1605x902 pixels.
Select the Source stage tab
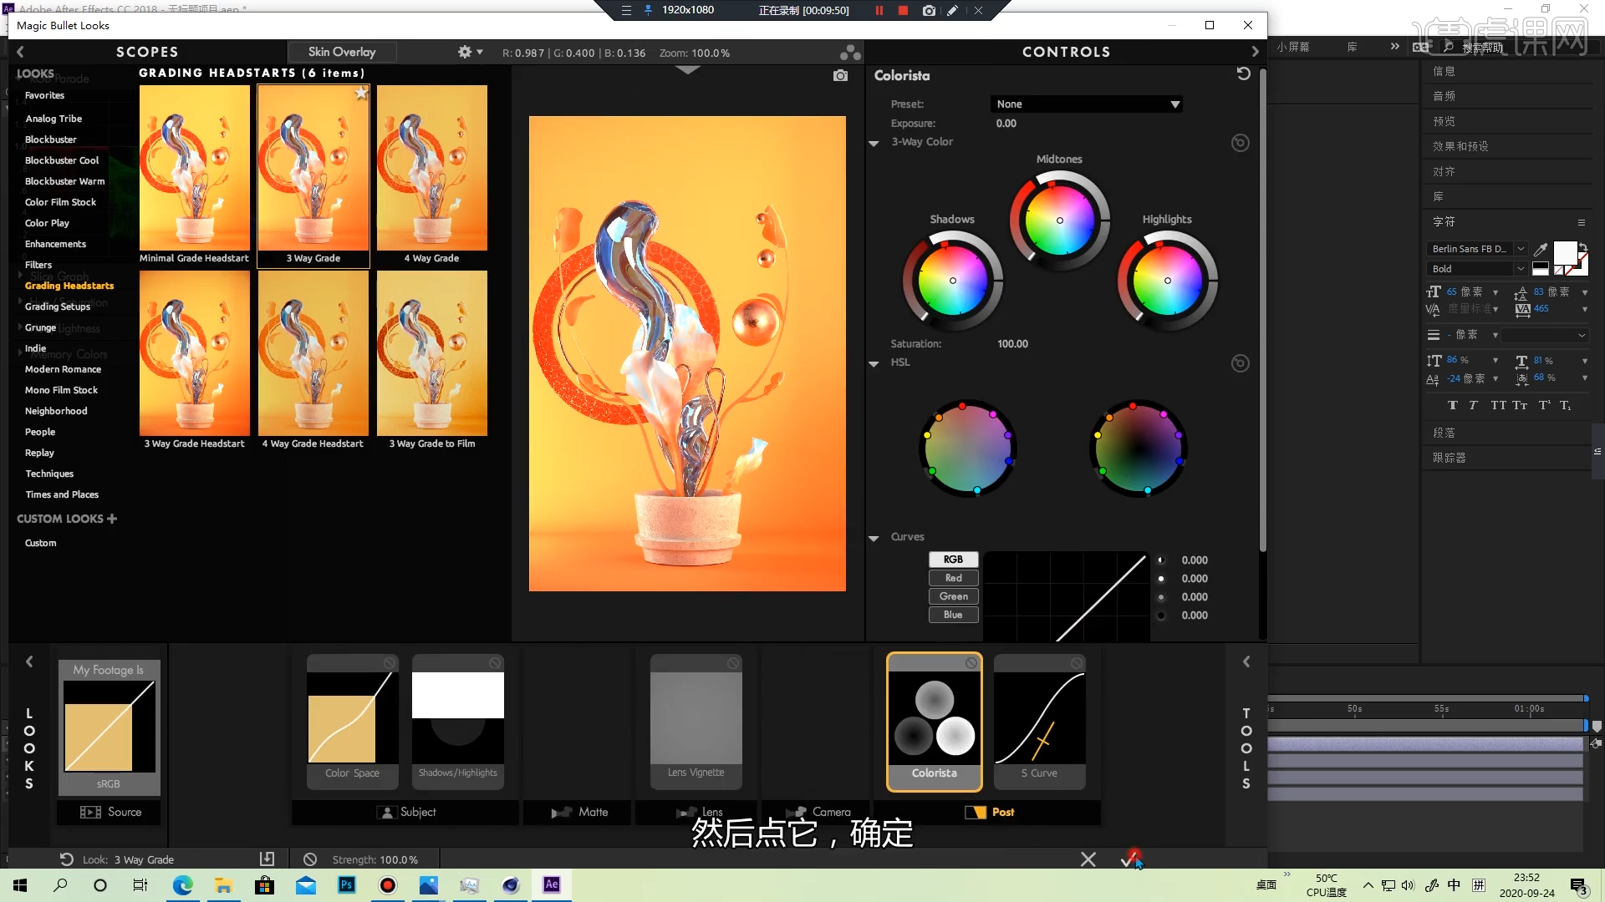click(109, 812)
